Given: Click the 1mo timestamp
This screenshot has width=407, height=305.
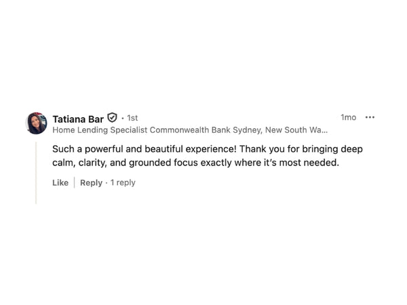Looking at the screenshot, I should [x=348, y=117].
